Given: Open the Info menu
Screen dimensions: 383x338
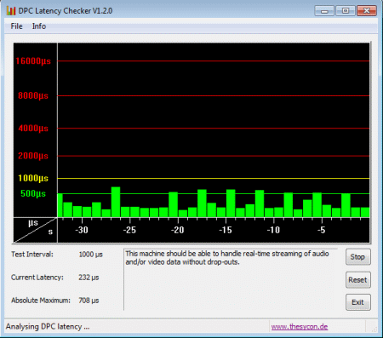Looking at the screenshot, I should pos(39,26).
